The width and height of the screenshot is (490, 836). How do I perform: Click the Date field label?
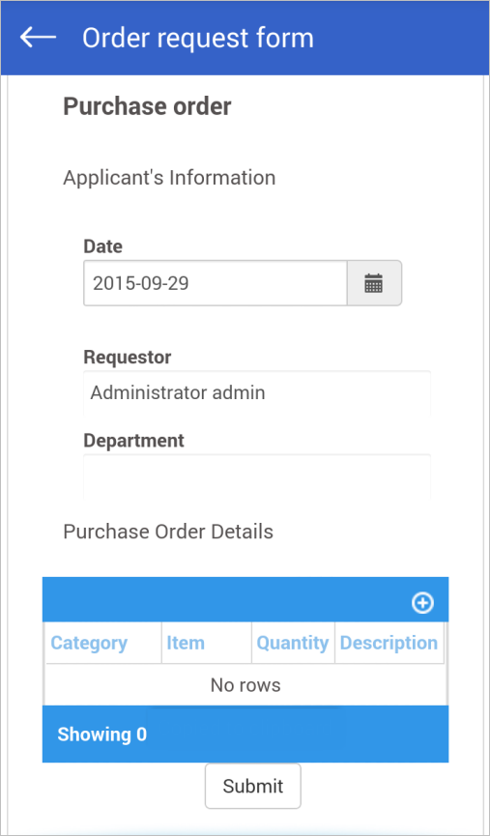pyautogui.click(x=102, y=246)
